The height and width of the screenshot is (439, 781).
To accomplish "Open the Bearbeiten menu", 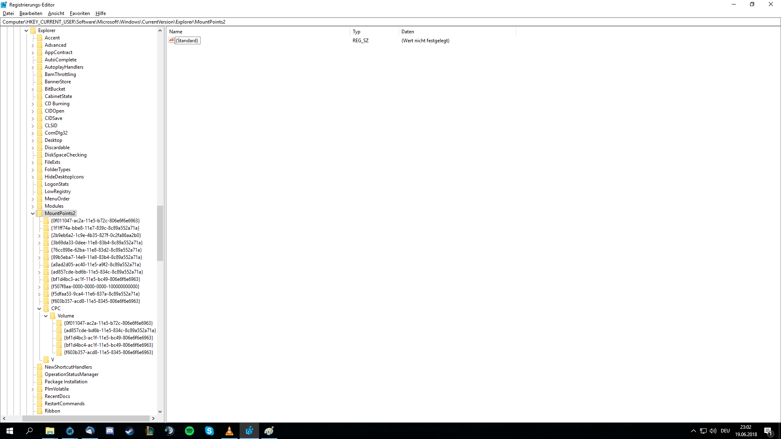I will (31, 13).
